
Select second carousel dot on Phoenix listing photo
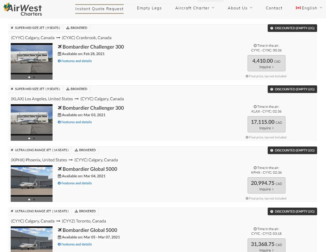[34, 200]
